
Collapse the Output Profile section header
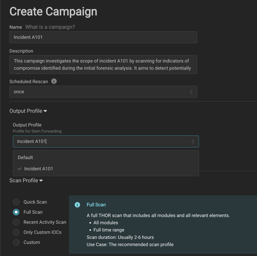[28, 111]
